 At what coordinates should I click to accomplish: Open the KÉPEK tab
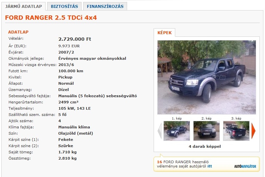(x=164, y=33)
